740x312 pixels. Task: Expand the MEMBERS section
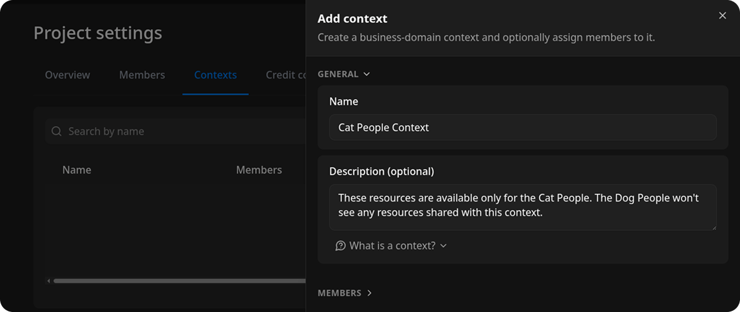pos(345,293)
